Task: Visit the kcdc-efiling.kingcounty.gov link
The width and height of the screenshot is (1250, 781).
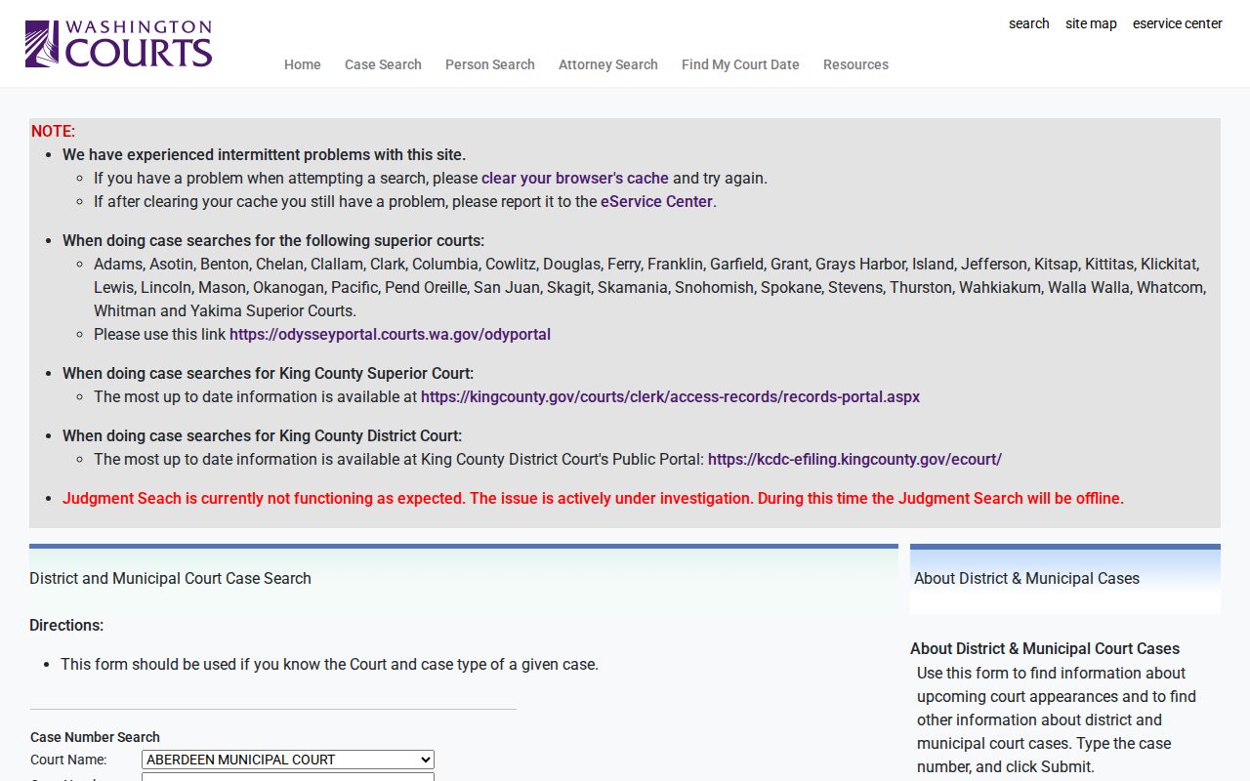Action: click(854, 459)
